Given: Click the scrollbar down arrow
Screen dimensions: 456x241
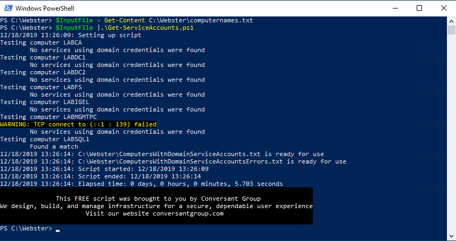Looking at the screenshot, I should 451,237.
